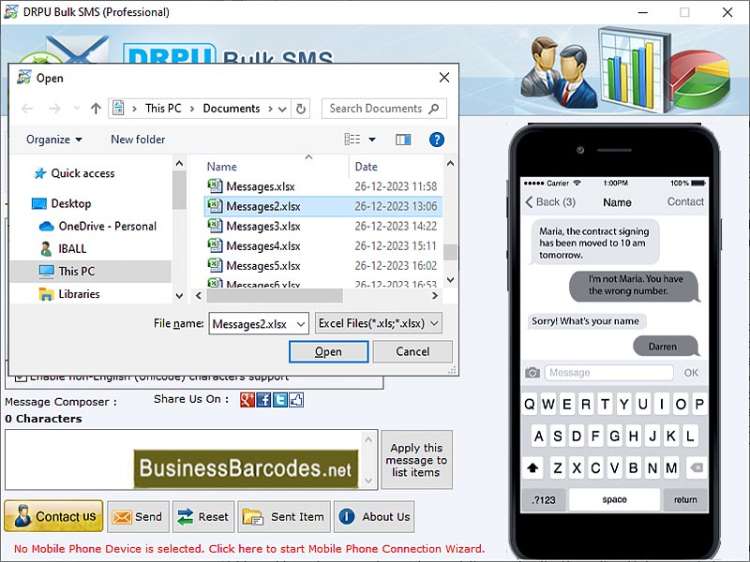Click the change view layout icon
750x562 pixels.
pos(352,140)
